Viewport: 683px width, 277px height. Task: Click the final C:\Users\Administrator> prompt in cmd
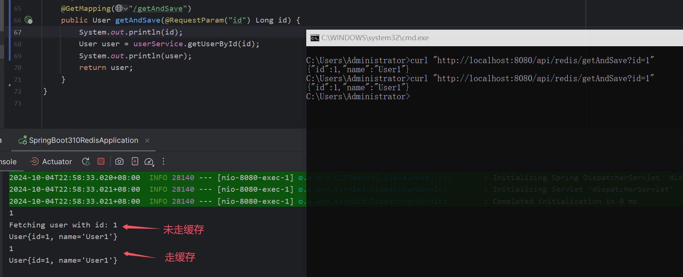click(x=358, y=97)
